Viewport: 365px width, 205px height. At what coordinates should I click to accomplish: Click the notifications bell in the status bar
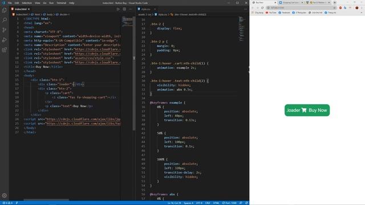(246, 203)
